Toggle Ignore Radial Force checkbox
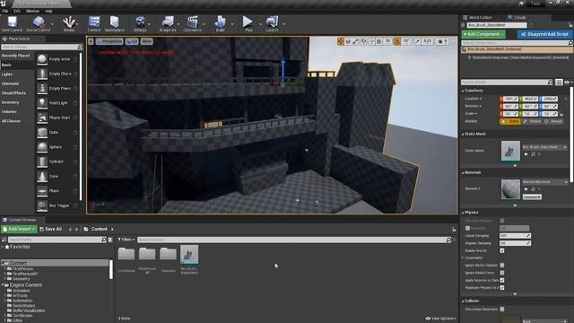Screen dimensions: 574x323 tap(502, 273)
